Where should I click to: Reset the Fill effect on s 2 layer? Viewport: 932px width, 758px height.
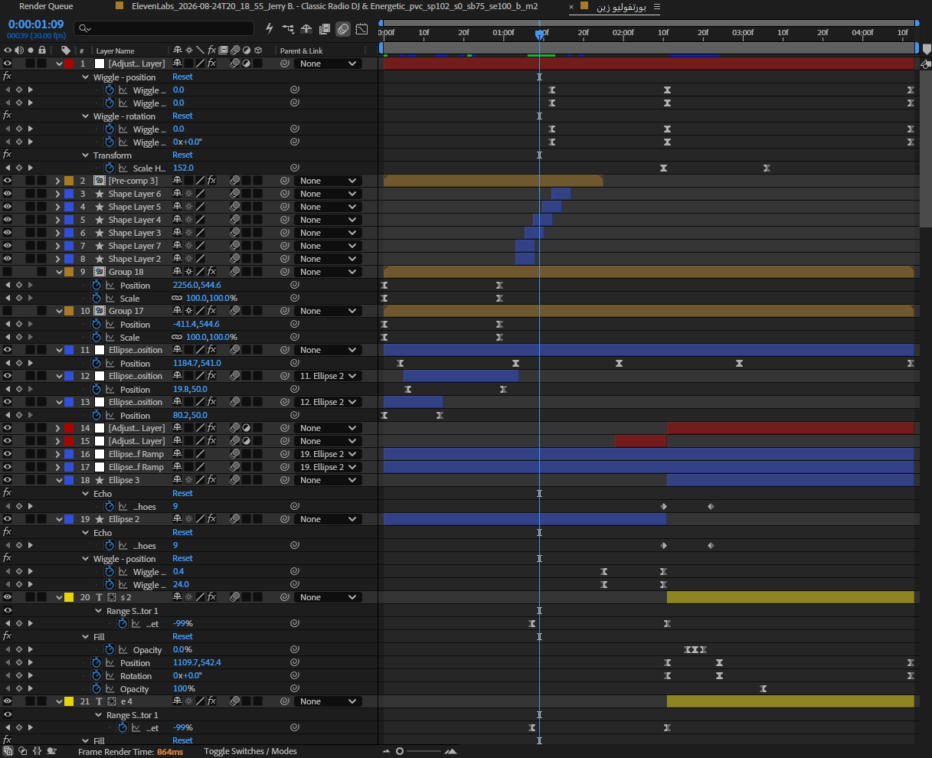[x=182, y=636]
